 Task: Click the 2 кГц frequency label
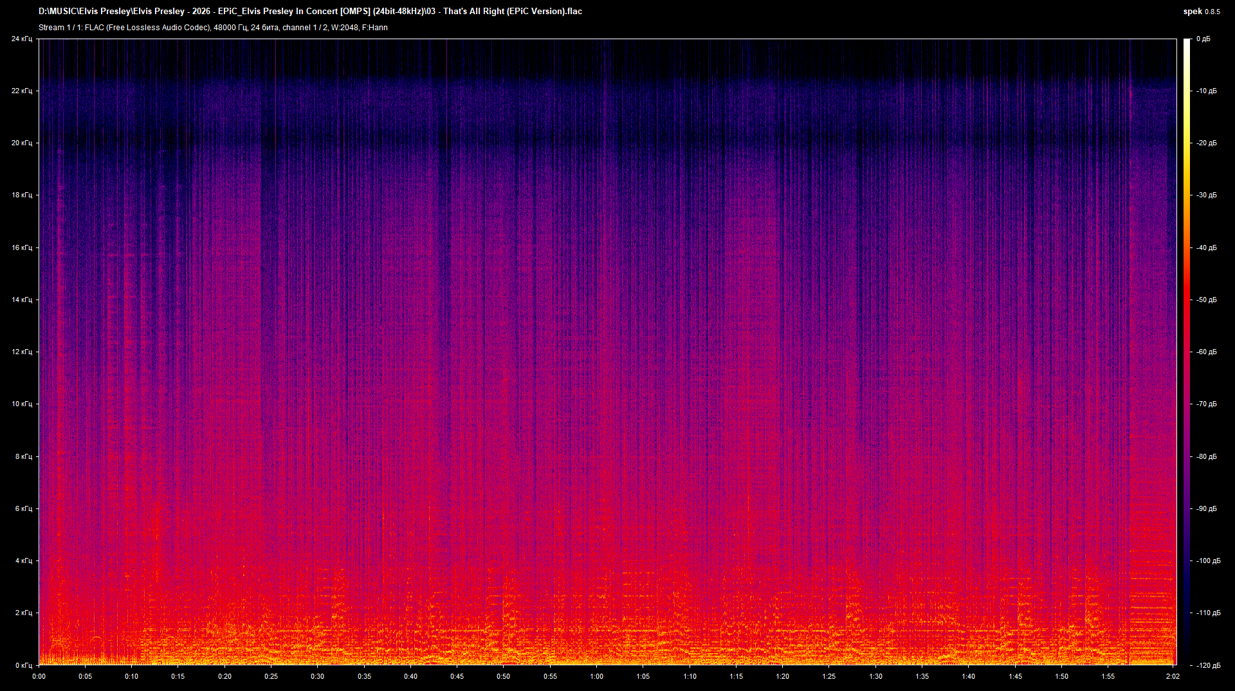[23, 613]
